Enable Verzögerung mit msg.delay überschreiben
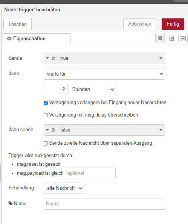 pyautogui.click(x=46, y=115)
